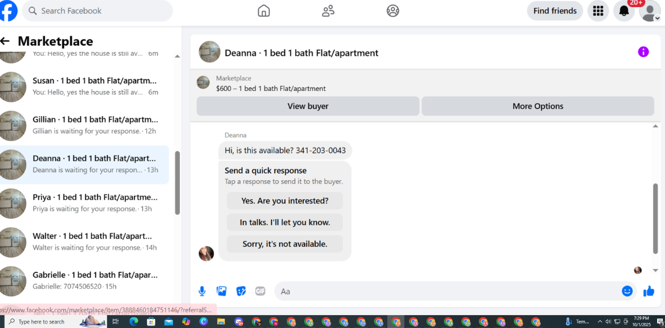665x328 pixels.
Task: Click the conversation list scrollbar up arrow
Action: point(177,56)
